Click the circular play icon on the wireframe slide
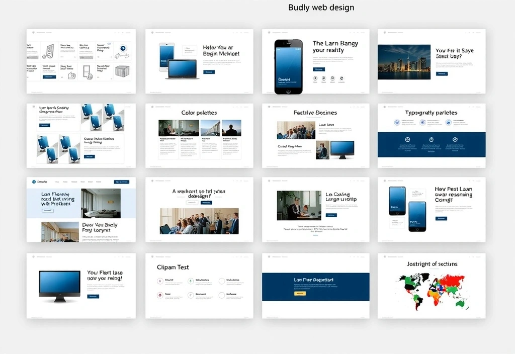515x354 pixels. (123, 48)
